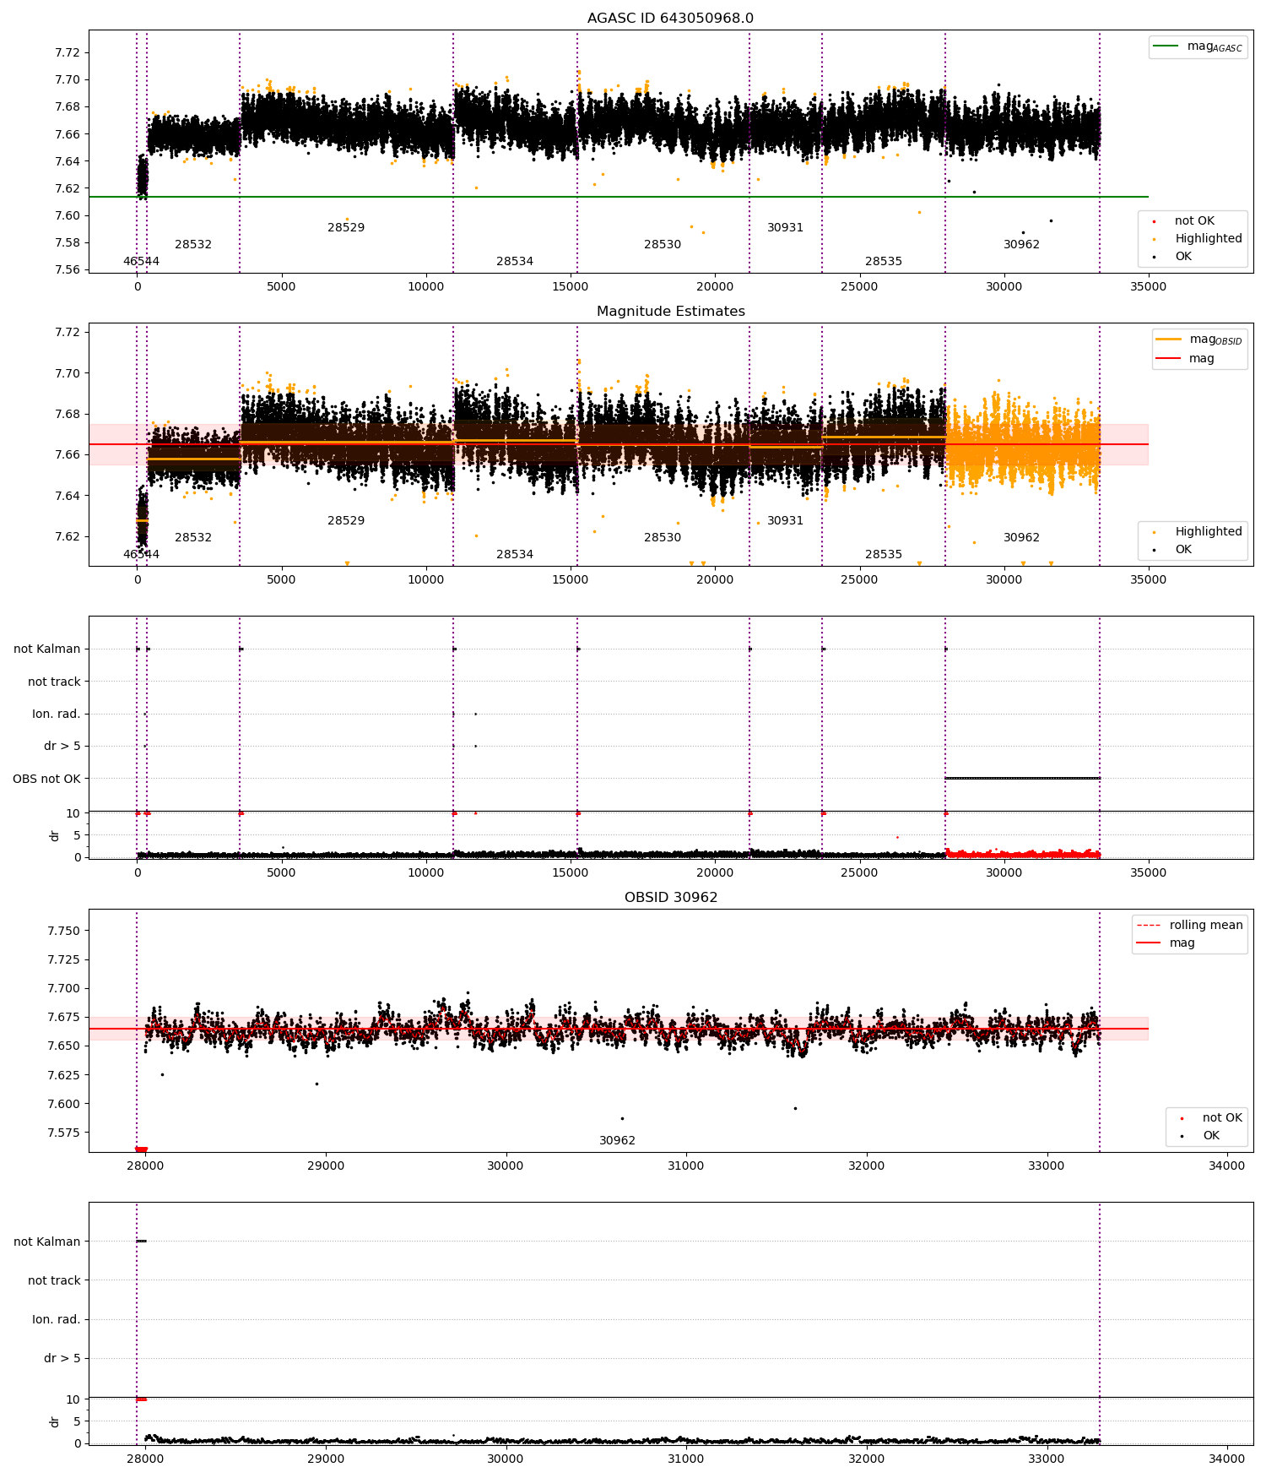
Task: Click the 'AGASC ID 643050968.0' plot title
Action: [670, 18]
